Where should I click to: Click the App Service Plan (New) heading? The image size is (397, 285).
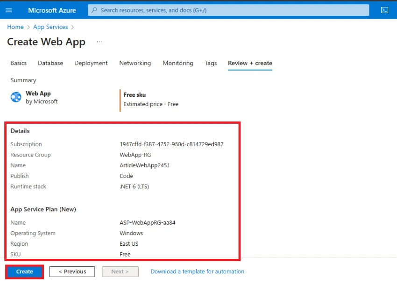coord(43,209)
